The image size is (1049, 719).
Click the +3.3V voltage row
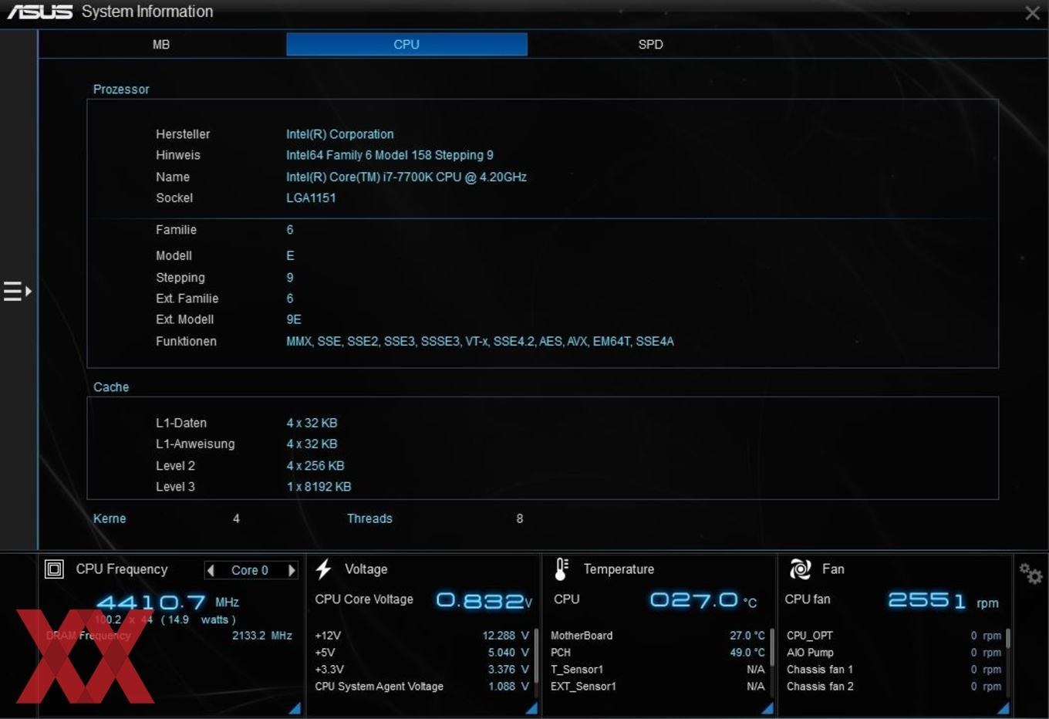422,670
